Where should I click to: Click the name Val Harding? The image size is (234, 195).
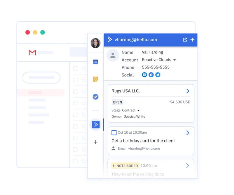pos(152,52)
